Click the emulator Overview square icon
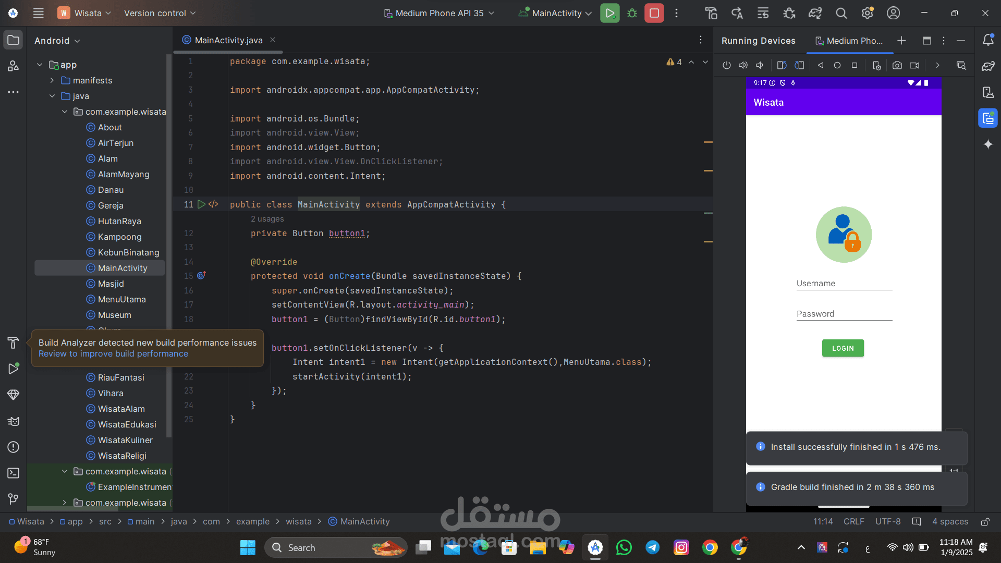Image resolution: width=1001 pixels, height=563 pixels. [854, 65]
